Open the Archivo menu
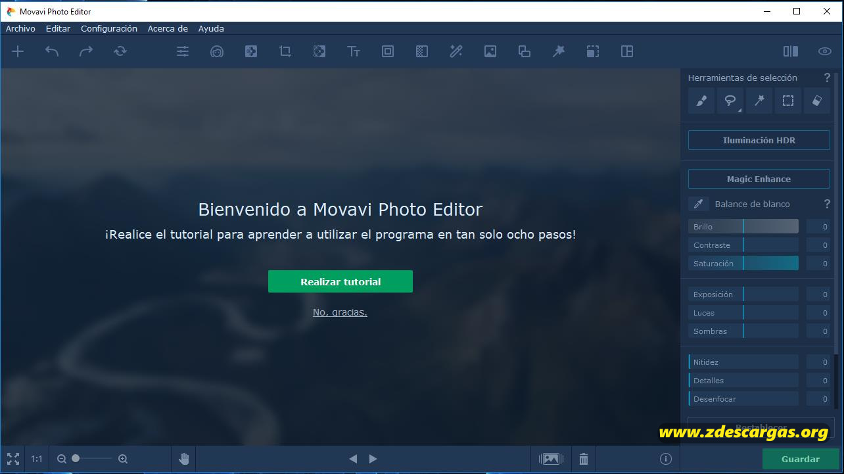 20,28
